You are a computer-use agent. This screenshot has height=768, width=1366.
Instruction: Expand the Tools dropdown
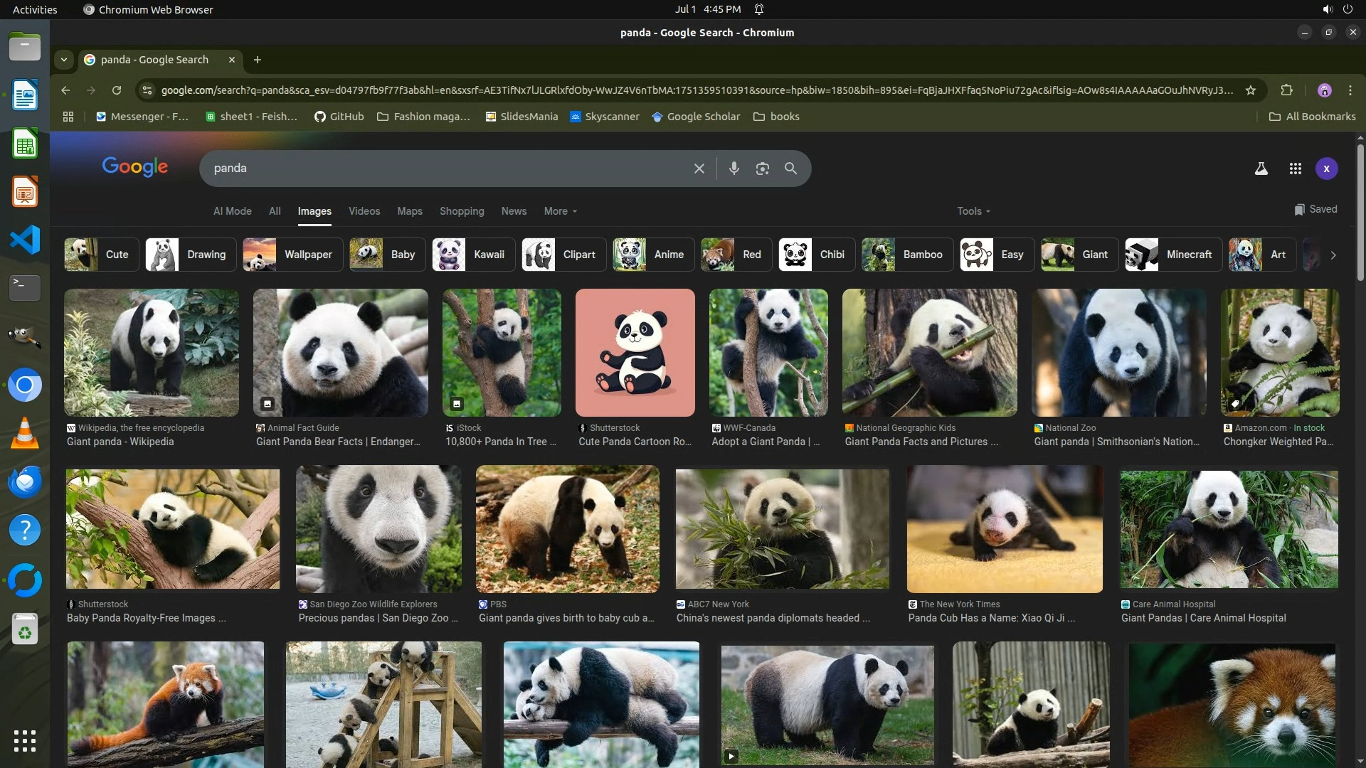tap(973, 211)
